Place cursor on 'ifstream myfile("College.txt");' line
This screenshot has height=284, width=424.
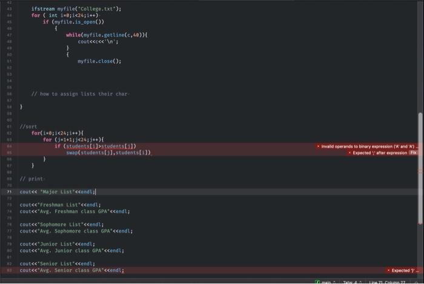tap(76, 8)
